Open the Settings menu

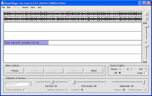(16, 7)
